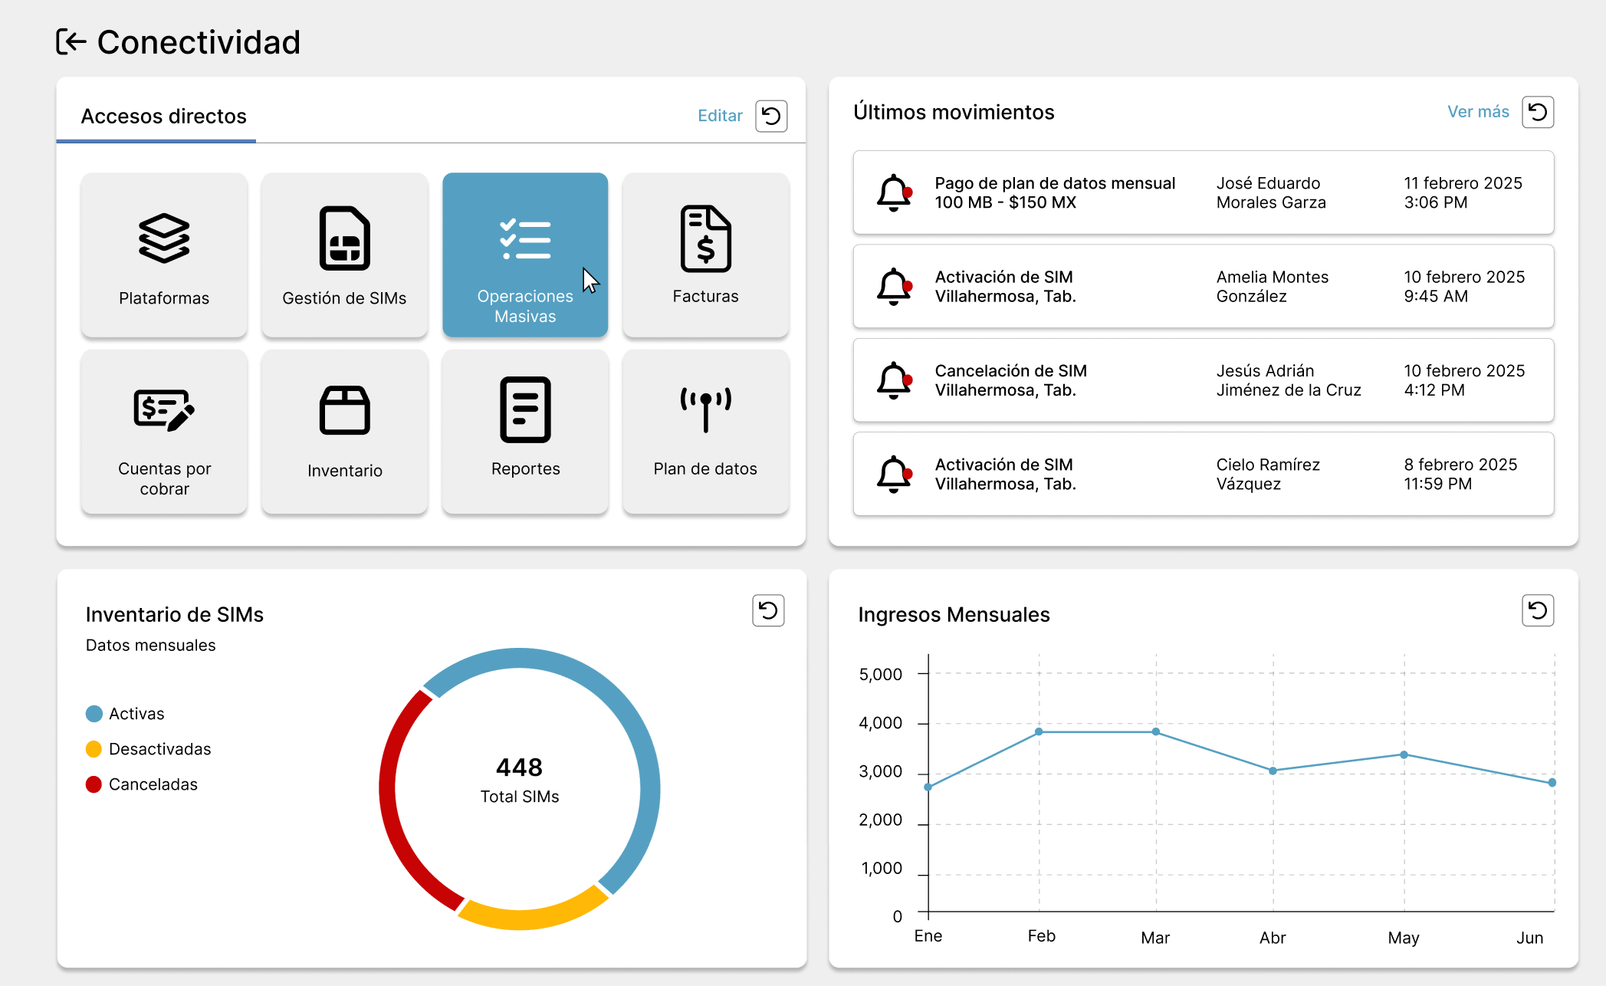
Task: Click the back arrow next to Conectividad
Action: [x=71, y=42]
